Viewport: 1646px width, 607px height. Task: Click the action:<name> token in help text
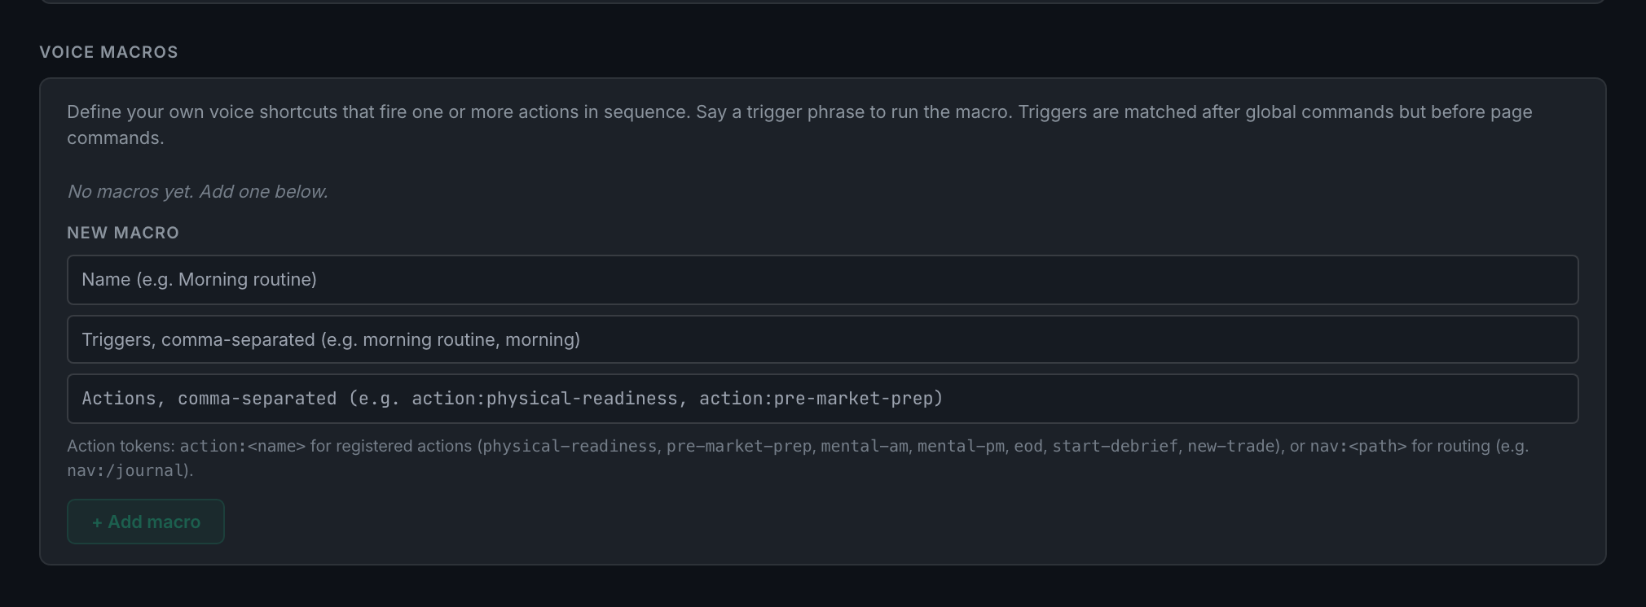coord(243,446)
